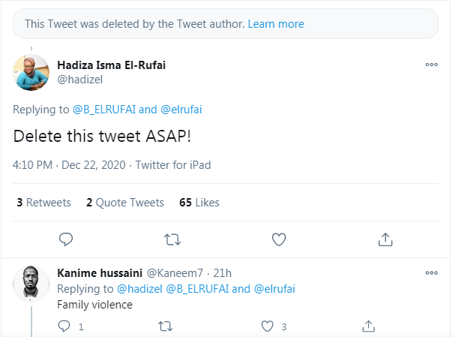Reply to Kanime hussaini's comment
Viewport: 453px width, 337px height.
coord(64,326)
